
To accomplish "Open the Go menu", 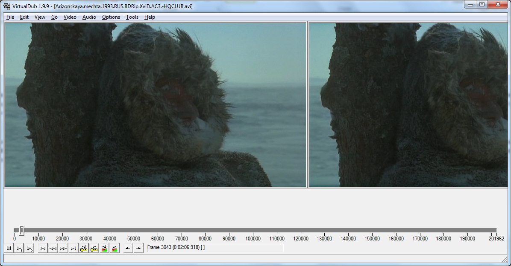I will click(x=54, y=17).
